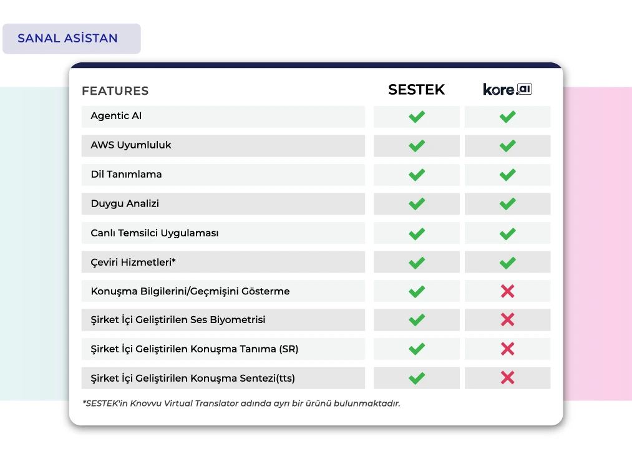The image size is (632, 449).
Task: Click SESTEK checkmark for Agentic AI
Action: click(417, 117)
